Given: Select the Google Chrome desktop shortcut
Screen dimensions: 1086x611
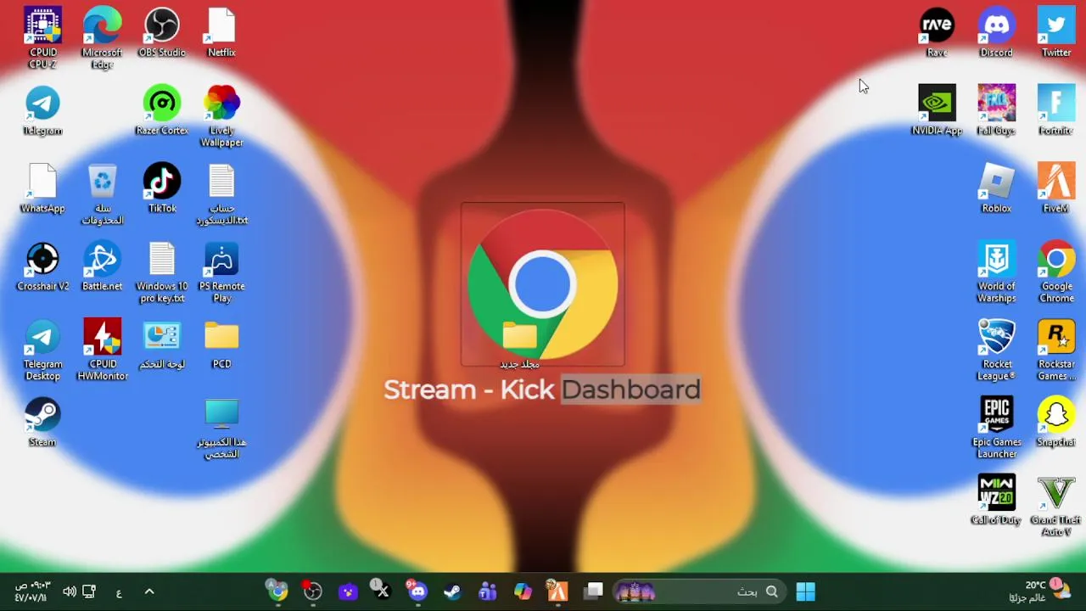Looking at the screenshot, I should pos(1056,272).
